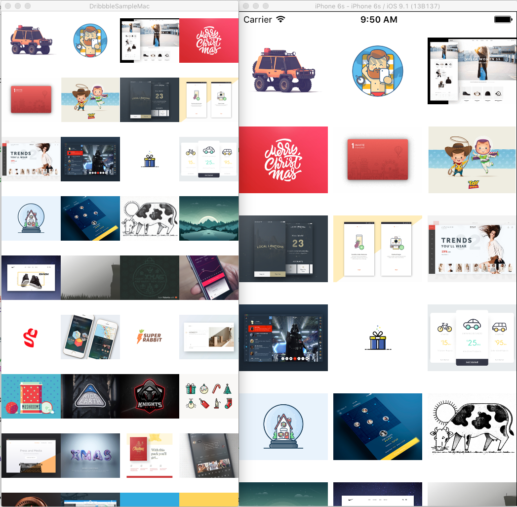The width and height of the screenshot is (517, 507).
Task: Open the Xmas circular crest line-art shot
Action: tap(149, 277)
